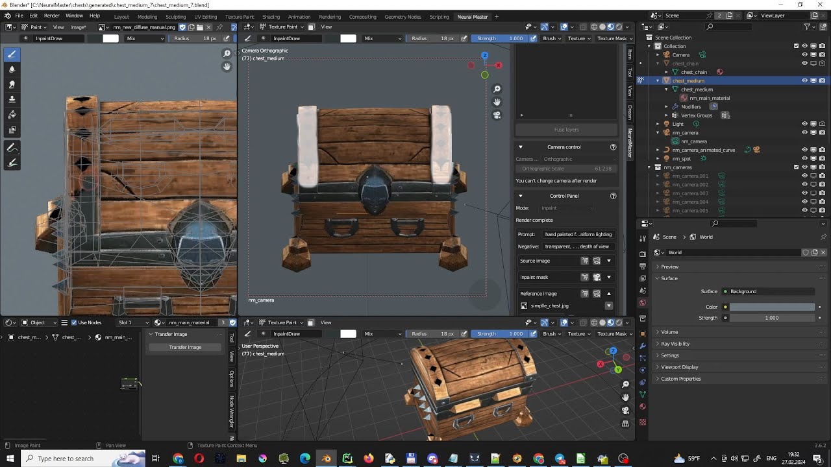Toggle fake user shield for nm_new_diffuse_manual.png

point(182,27)
